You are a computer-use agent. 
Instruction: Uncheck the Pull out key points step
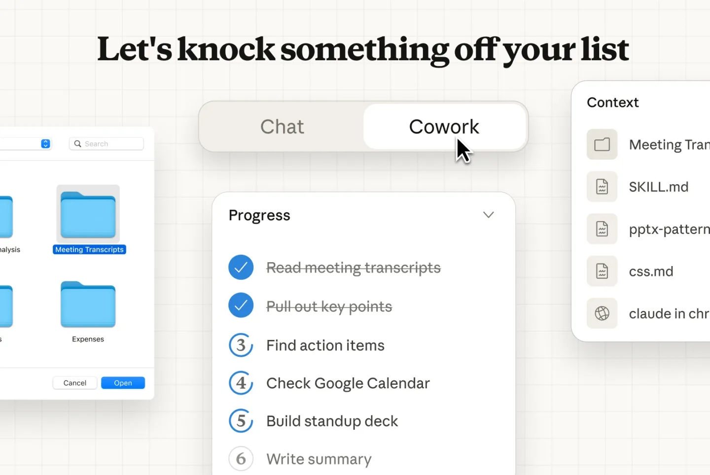241,305
